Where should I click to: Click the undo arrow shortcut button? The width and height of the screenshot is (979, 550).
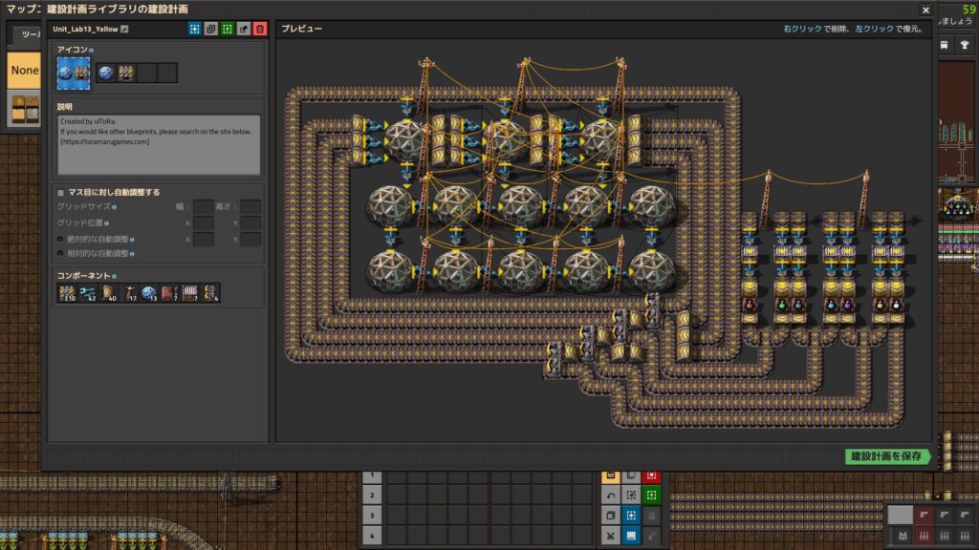coord(611,496)
